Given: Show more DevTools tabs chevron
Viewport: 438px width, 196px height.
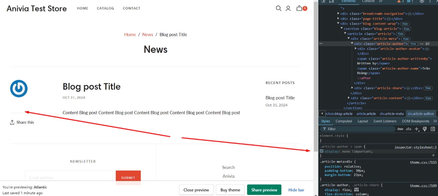Looking at the screenshot, I should pos(381,1).
